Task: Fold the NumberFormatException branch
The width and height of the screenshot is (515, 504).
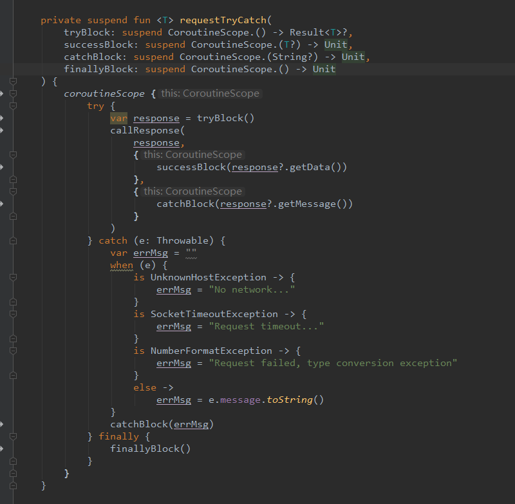Action: pyautogui.click(x=13, y=351)
